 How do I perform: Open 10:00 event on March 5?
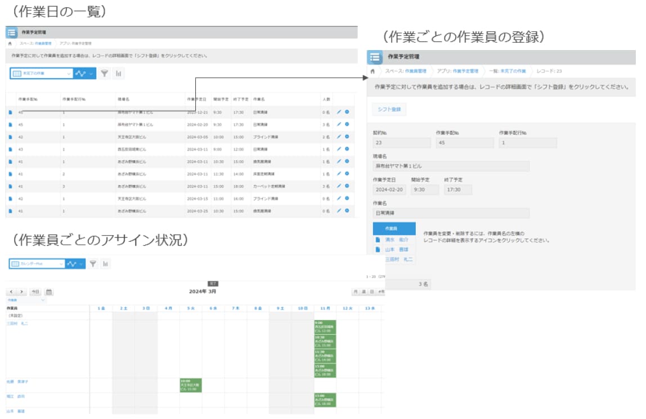tap(191, 385)
